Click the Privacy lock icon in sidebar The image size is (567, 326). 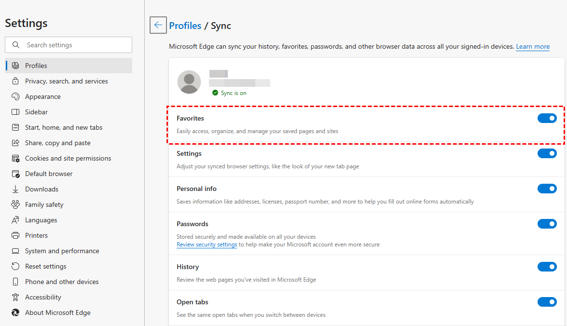[15, 81]
